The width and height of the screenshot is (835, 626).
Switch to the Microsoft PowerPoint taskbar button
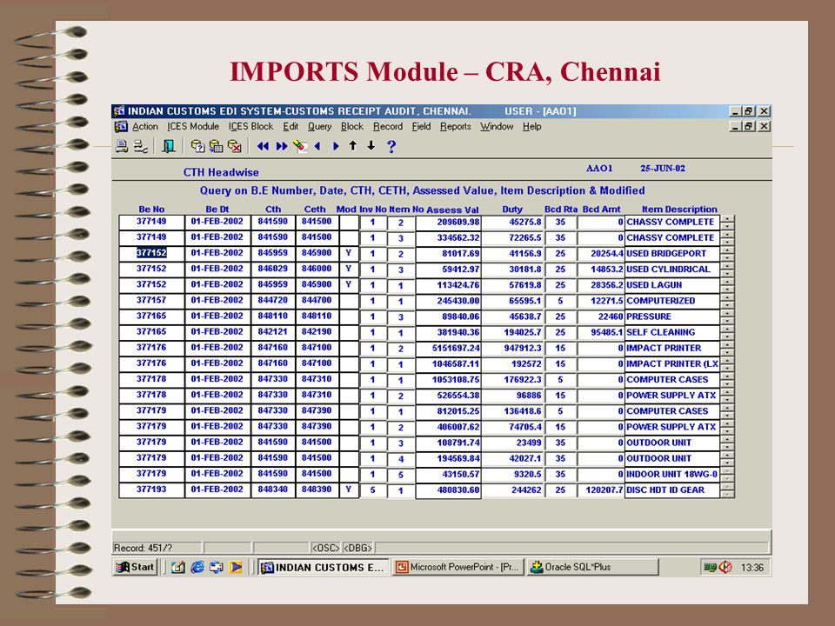click(x=458, y=568)
